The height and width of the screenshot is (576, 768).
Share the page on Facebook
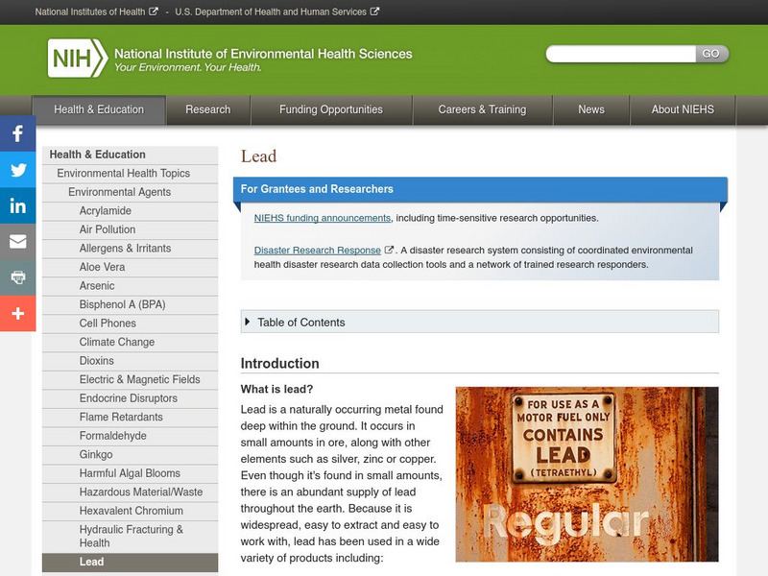pos(17,134)
